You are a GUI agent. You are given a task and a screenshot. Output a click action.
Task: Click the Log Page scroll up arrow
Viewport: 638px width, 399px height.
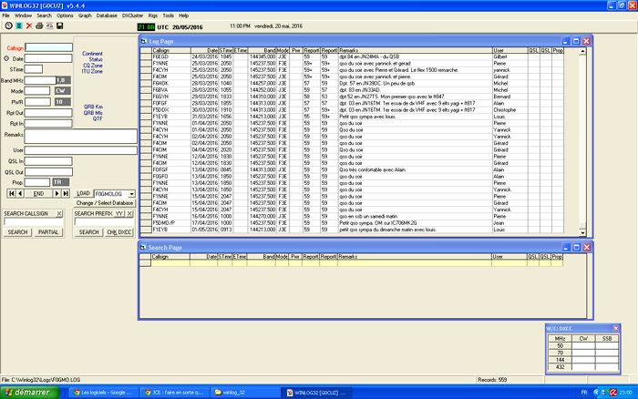point(582,51)
